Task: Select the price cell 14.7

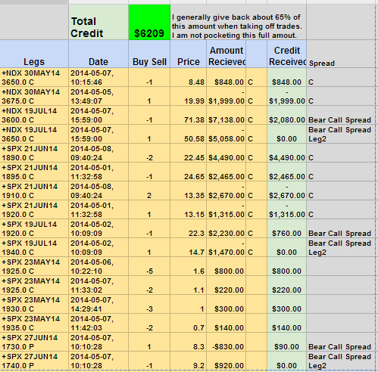Action: pos(189,247)
